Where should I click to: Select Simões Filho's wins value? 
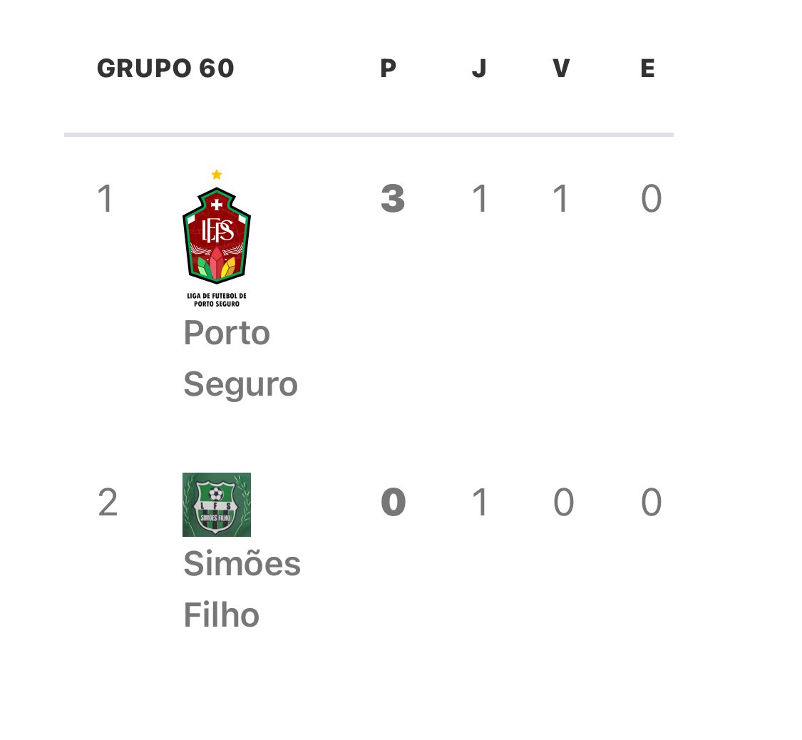click(564, 502)
